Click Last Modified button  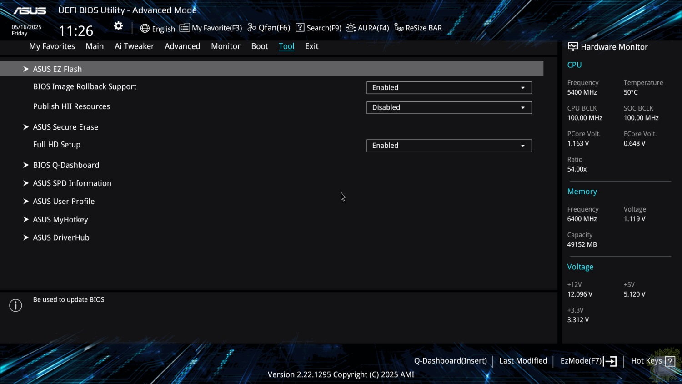click(x=523, y=361)
